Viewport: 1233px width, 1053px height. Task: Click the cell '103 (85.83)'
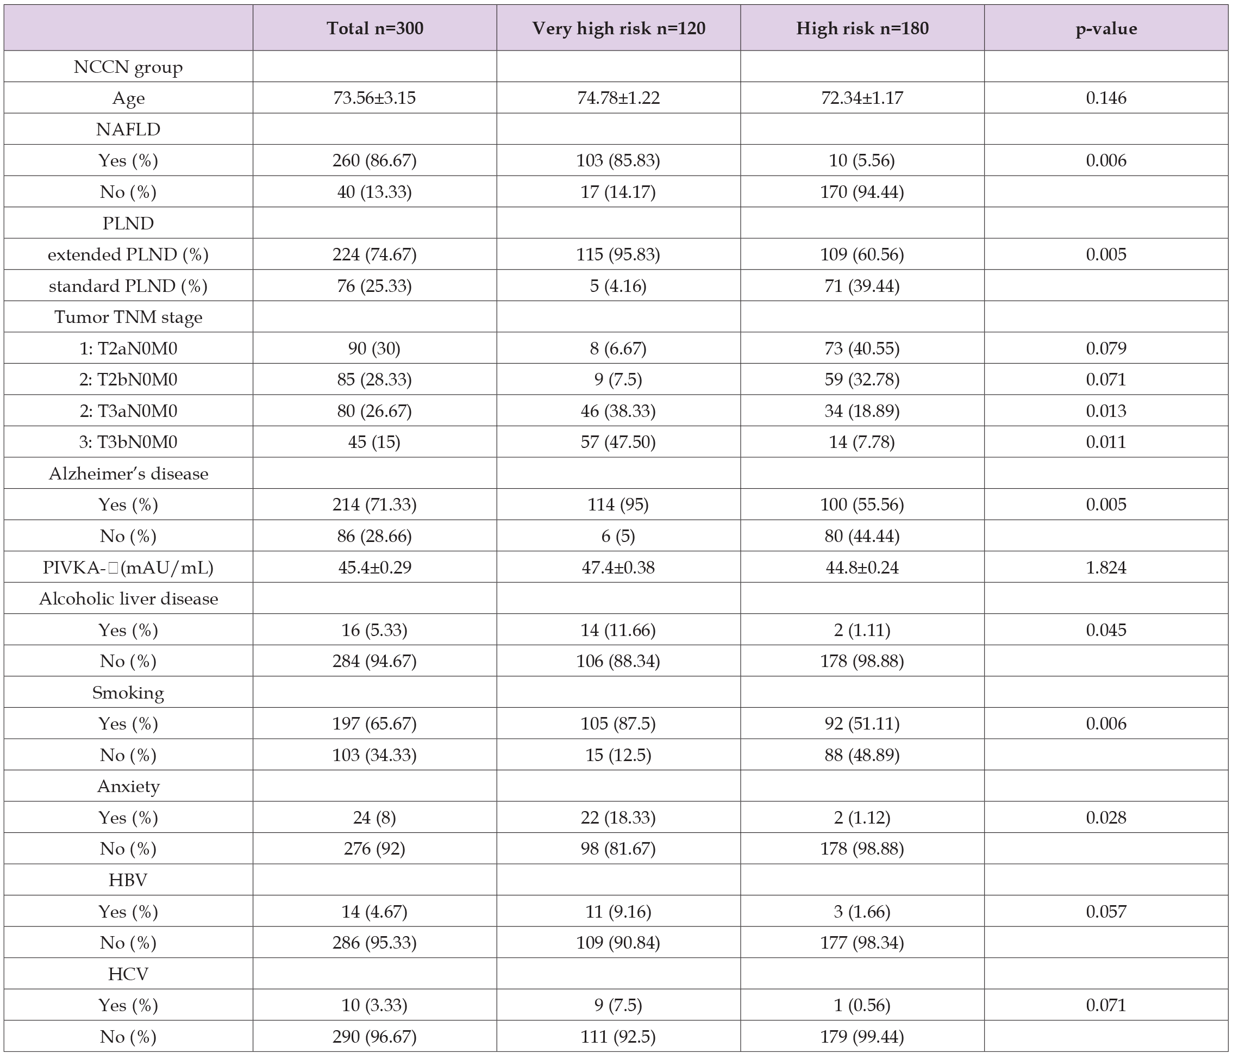coord(618,161)
